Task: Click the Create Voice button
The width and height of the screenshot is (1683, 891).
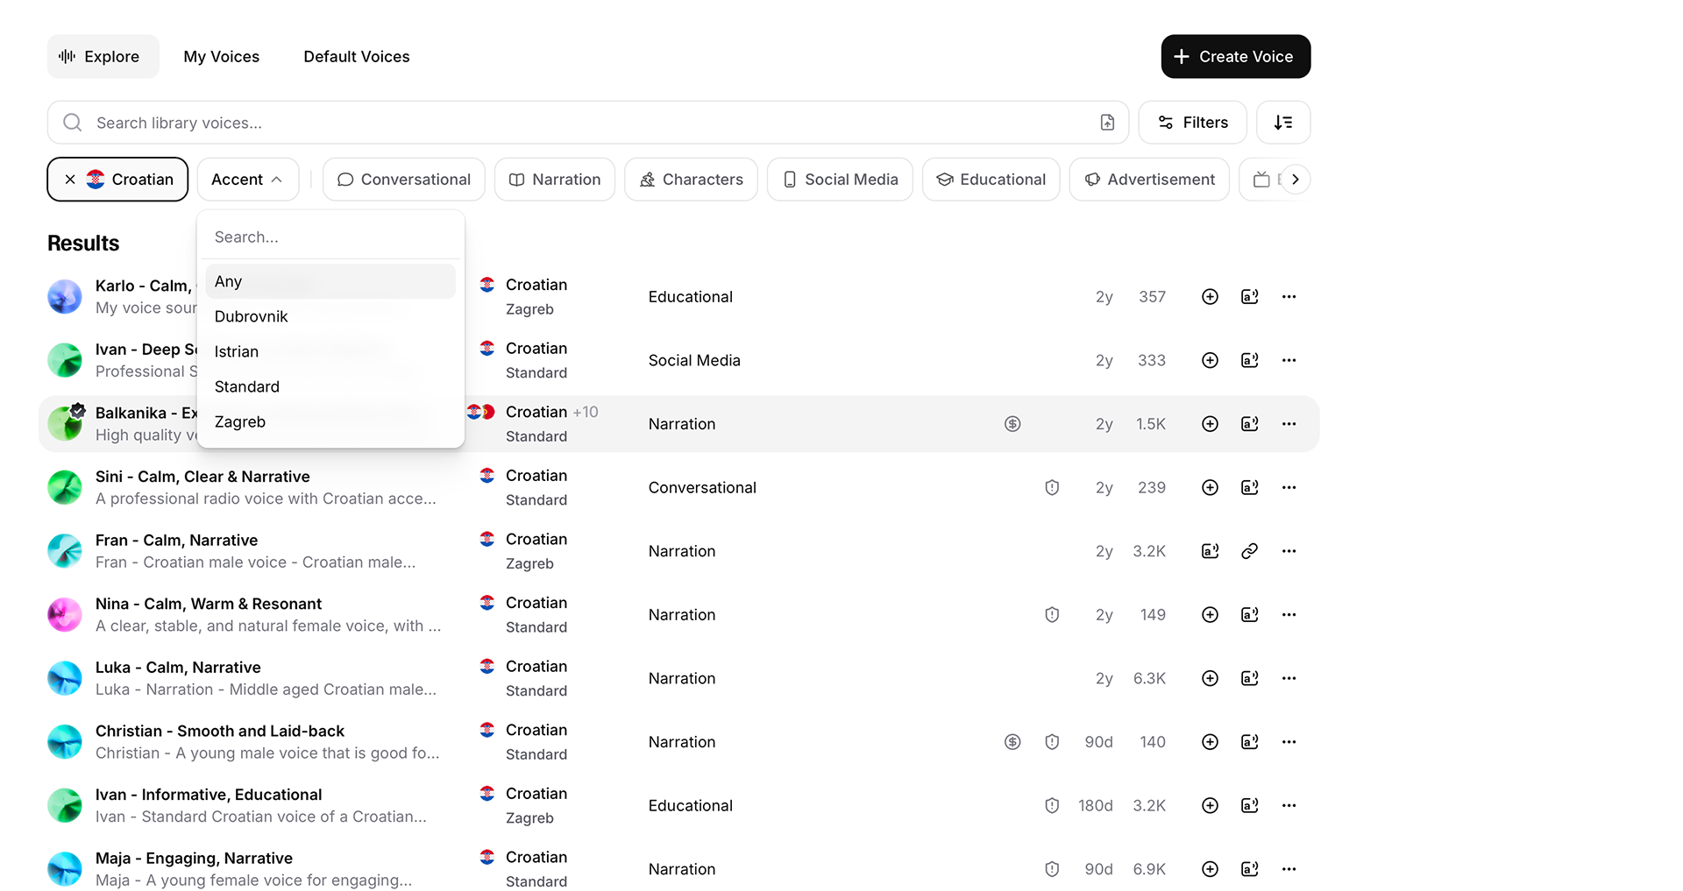Action: click(x=1235, y=57)
